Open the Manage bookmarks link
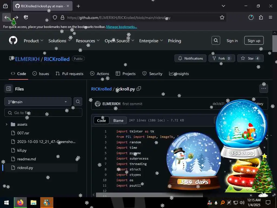 121,27
